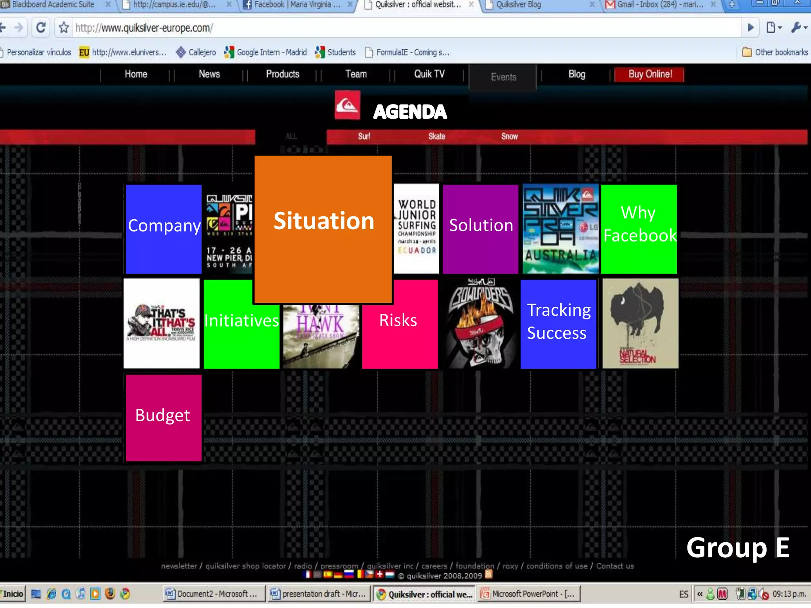The image size is (811, 608).
Task: Click the browser reload button
Action: [41, 28]
